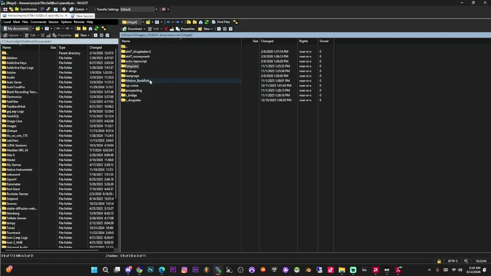Open the console terminal icon in top toolbar
The width and height of the screenshot is (491, 276).
43,9
